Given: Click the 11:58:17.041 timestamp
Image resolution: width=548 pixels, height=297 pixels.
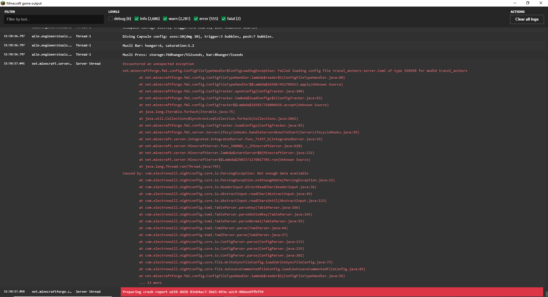Looking at the screenshot, I should [x=14, y=64].
